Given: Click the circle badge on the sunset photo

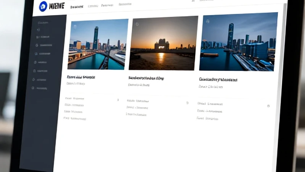Looking at the screenshot, I should [137, 24].
